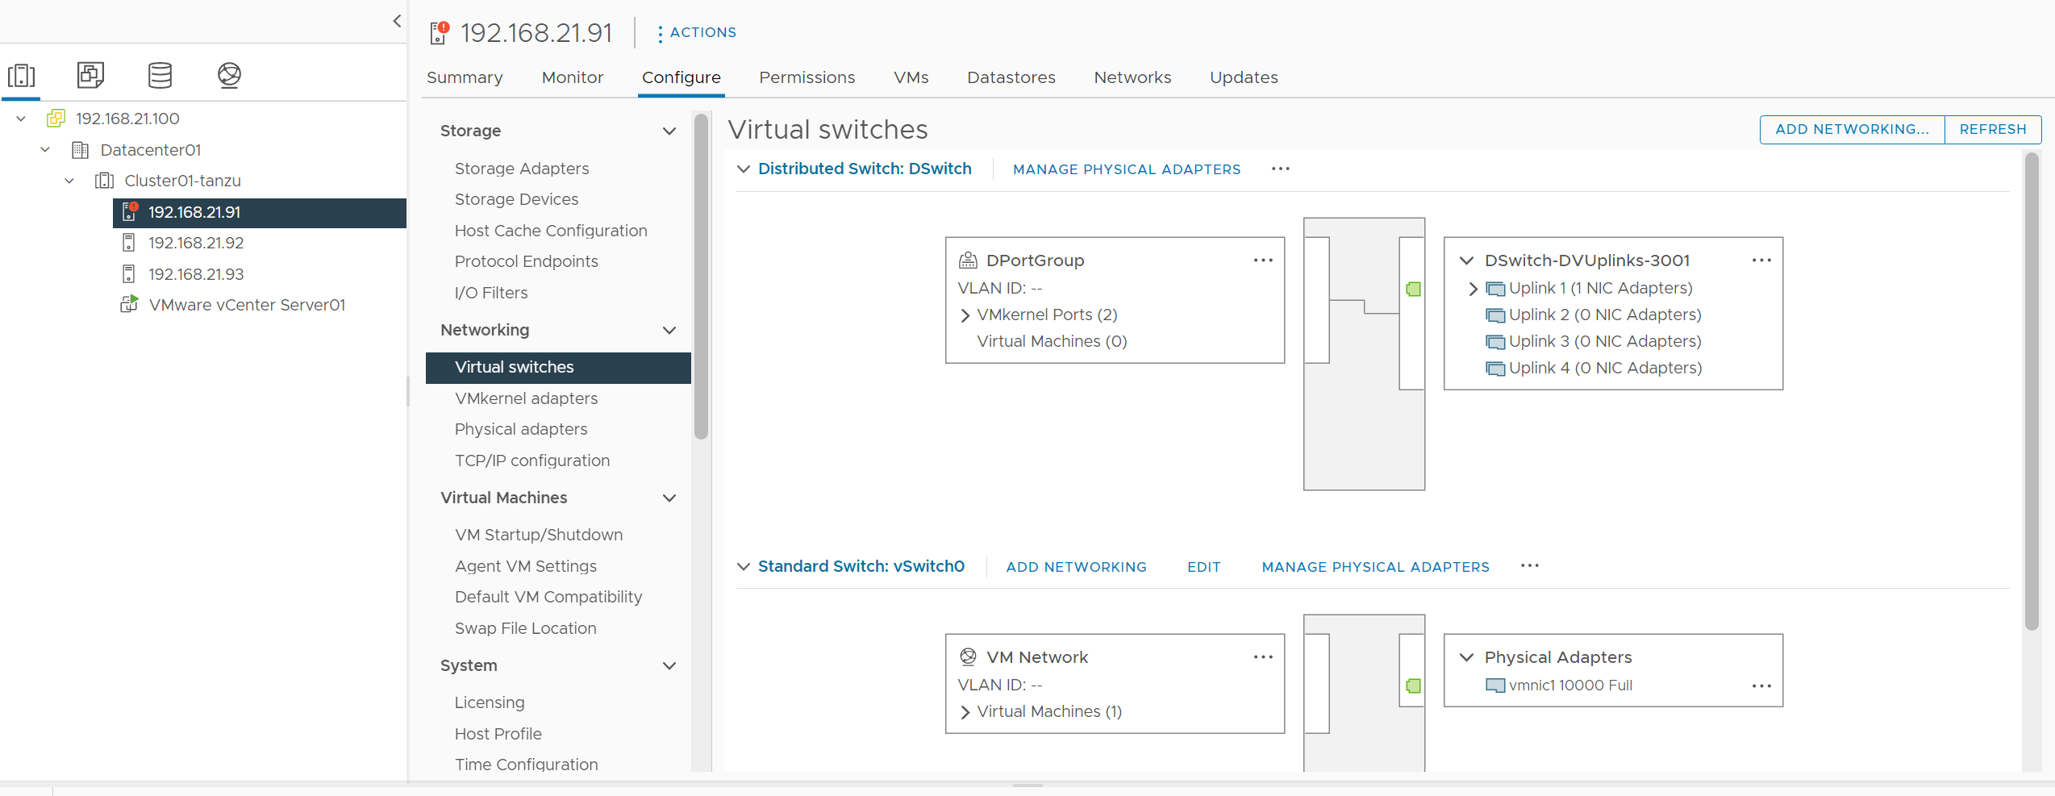Collapse the Virtual Machines configuration section
Viewport: 2055px width, 796px height.
669,498
